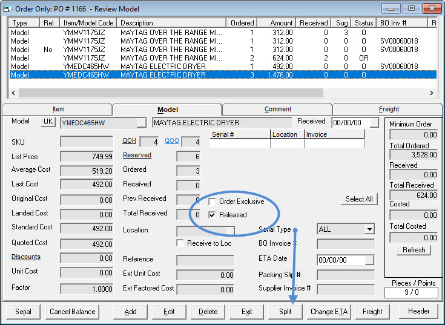The image size is (445, 325).
Task: Click the Factor field 1.0000
Action: [x=87, y=289]
